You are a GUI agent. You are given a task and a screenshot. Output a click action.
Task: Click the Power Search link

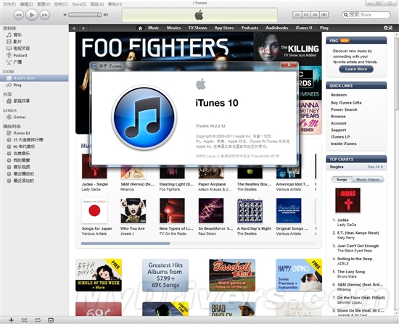(344, 109)
